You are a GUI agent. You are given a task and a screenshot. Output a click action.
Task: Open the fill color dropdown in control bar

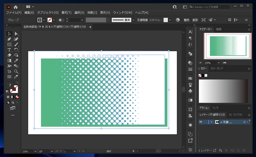[x=44, y=20]
